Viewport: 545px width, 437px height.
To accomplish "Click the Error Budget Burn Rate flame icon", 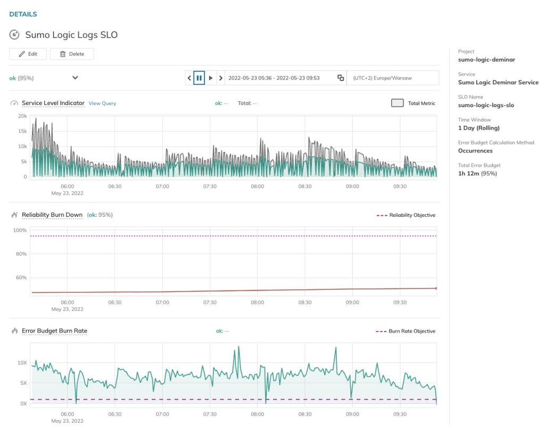I will tap(14, 331).
